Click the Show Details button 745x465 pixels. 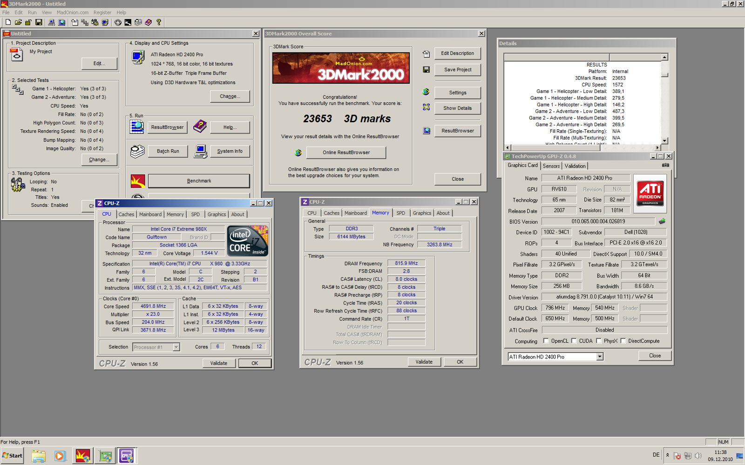(458, 108)
